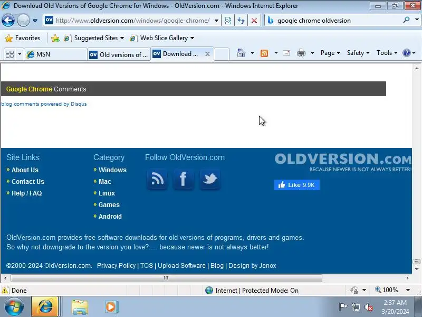Open the TOS link

pos(147,266)
